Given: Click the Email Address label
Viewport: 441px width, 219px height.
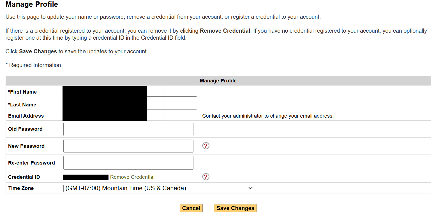Looking at the screenshot, I should (26, 116).
